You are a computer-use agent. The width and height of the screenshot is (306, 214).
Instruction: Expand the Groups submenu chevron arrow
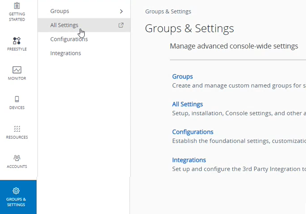tap(121, 11)
